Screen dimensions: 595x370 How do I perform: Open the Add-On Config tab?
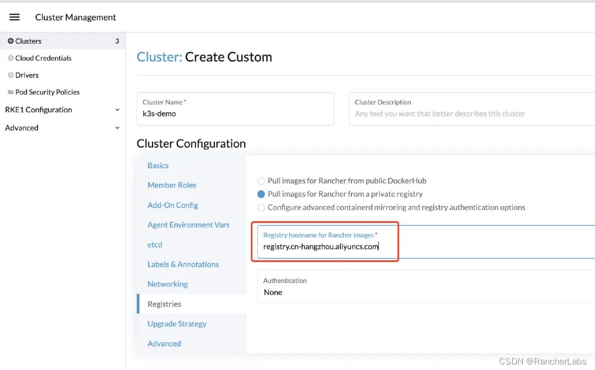(x=172, y=205)
